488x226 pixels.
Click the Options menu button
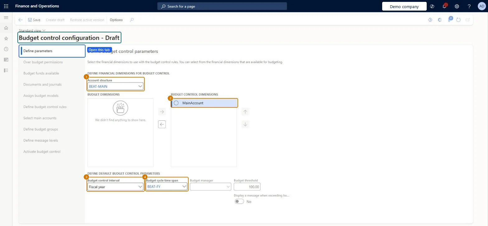click(x=116, y=20)
